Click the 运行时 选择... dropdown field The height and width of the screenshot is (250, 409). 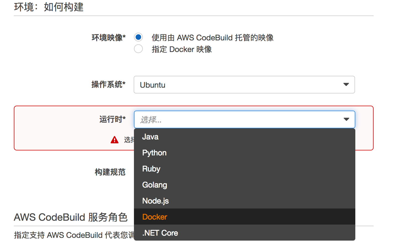point(238,119)
